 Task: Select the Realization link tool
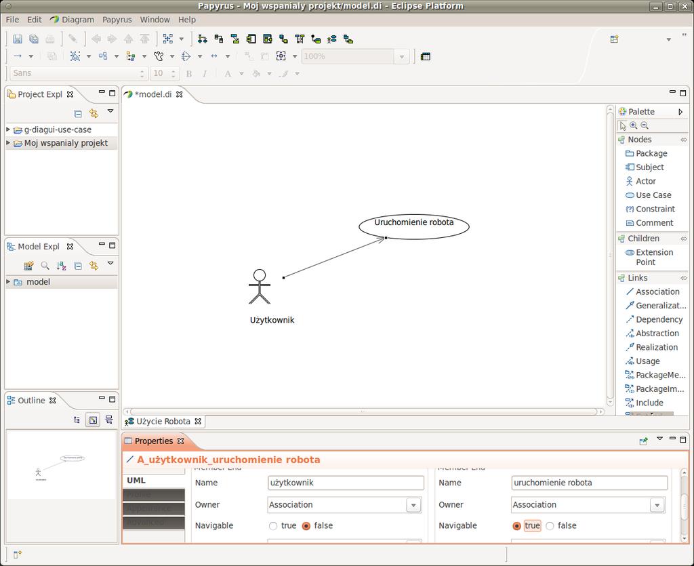651,347
